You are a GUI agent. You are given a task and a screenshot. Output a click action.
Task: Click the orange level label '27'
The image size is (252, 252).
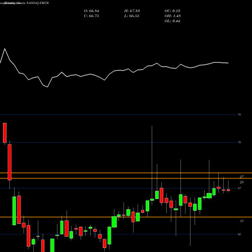241,177
